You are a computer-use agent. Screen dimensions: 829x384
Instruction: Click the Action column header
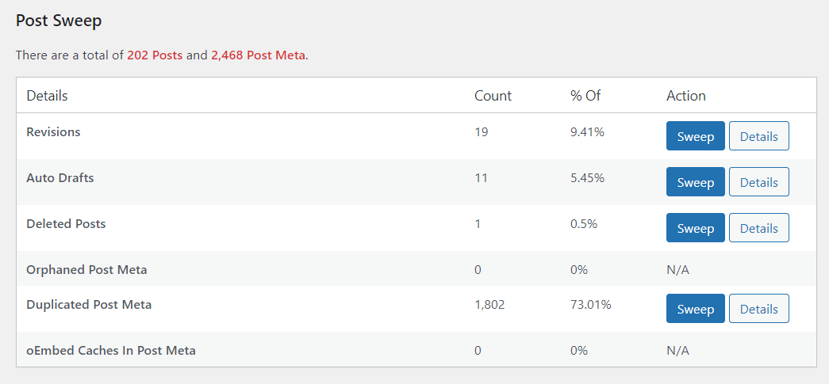pyautogui.click(x=685, y=96)
